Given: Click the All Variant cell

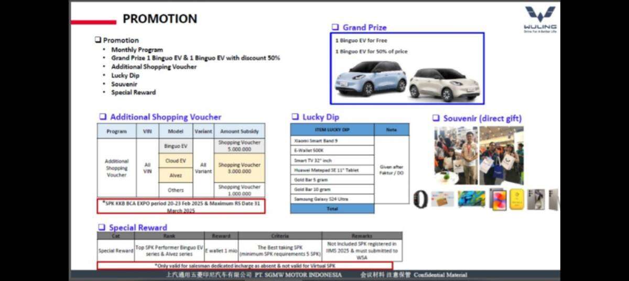Looking at the screenshot, I should click(203, 168).
